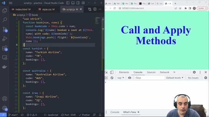The height and width of the screenshot is (117, 209).
Task: Switch to the style.css tab
Action: click(x=47, y=9)
